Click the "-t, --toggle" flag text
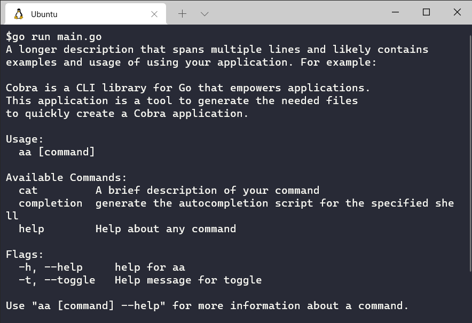Screen dimensions: 472x323 click(x=57, y=280)
